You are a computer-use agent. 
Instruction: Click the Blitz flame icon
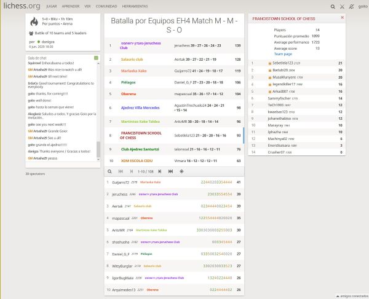point(34,21)
